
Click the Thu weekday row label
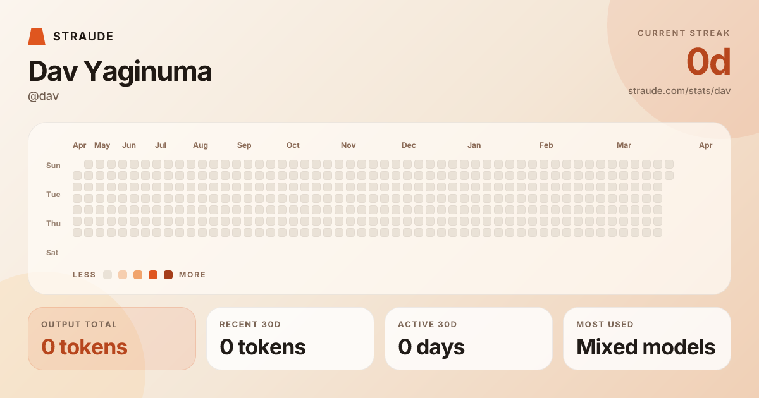53,224
